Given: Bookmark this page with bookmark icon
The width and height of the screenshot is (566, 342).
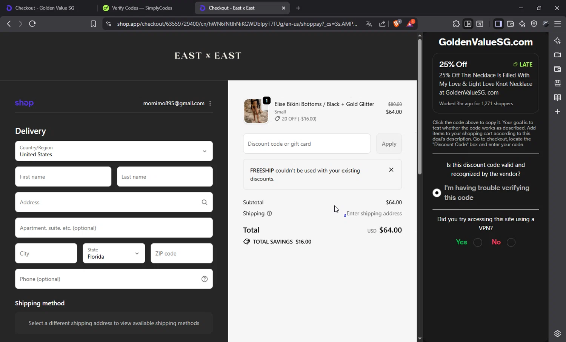Looking at the screenshot, I should 93,24.
